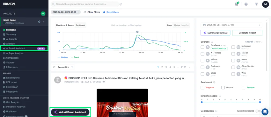Go to mentions page 2
Image resolution: width=271 pixels, height=117 pixels.
coord(162,67)
